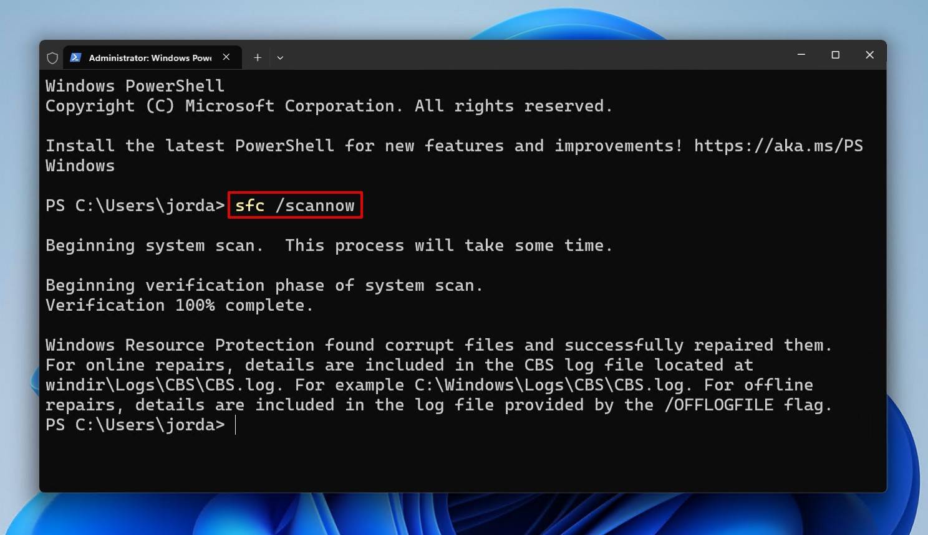Click the Copyright Microsoft Corporation line
Image resolution: width=928 pixels, height=535 pixels.
pyautogui.click(x=329, y=106)
